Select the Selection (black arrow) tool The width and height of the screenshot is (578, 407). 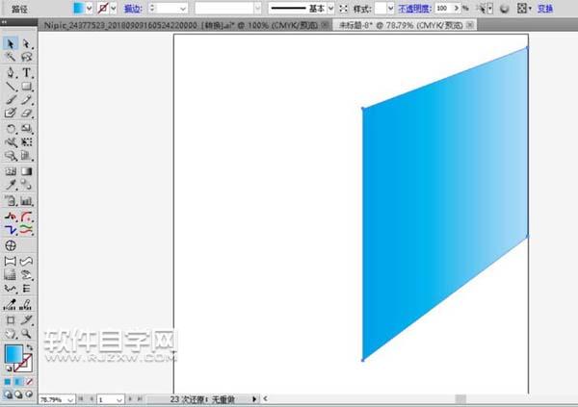tap(11, 43)
